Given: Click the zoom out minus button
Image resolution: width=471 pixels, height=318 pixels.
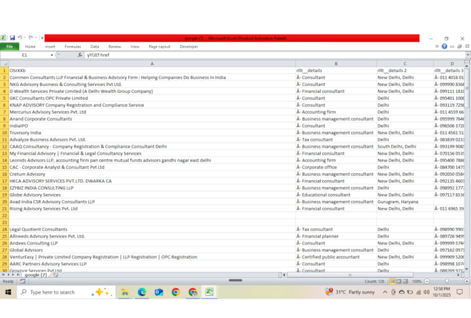Looking at the screenshot, I should coord(427,281).
